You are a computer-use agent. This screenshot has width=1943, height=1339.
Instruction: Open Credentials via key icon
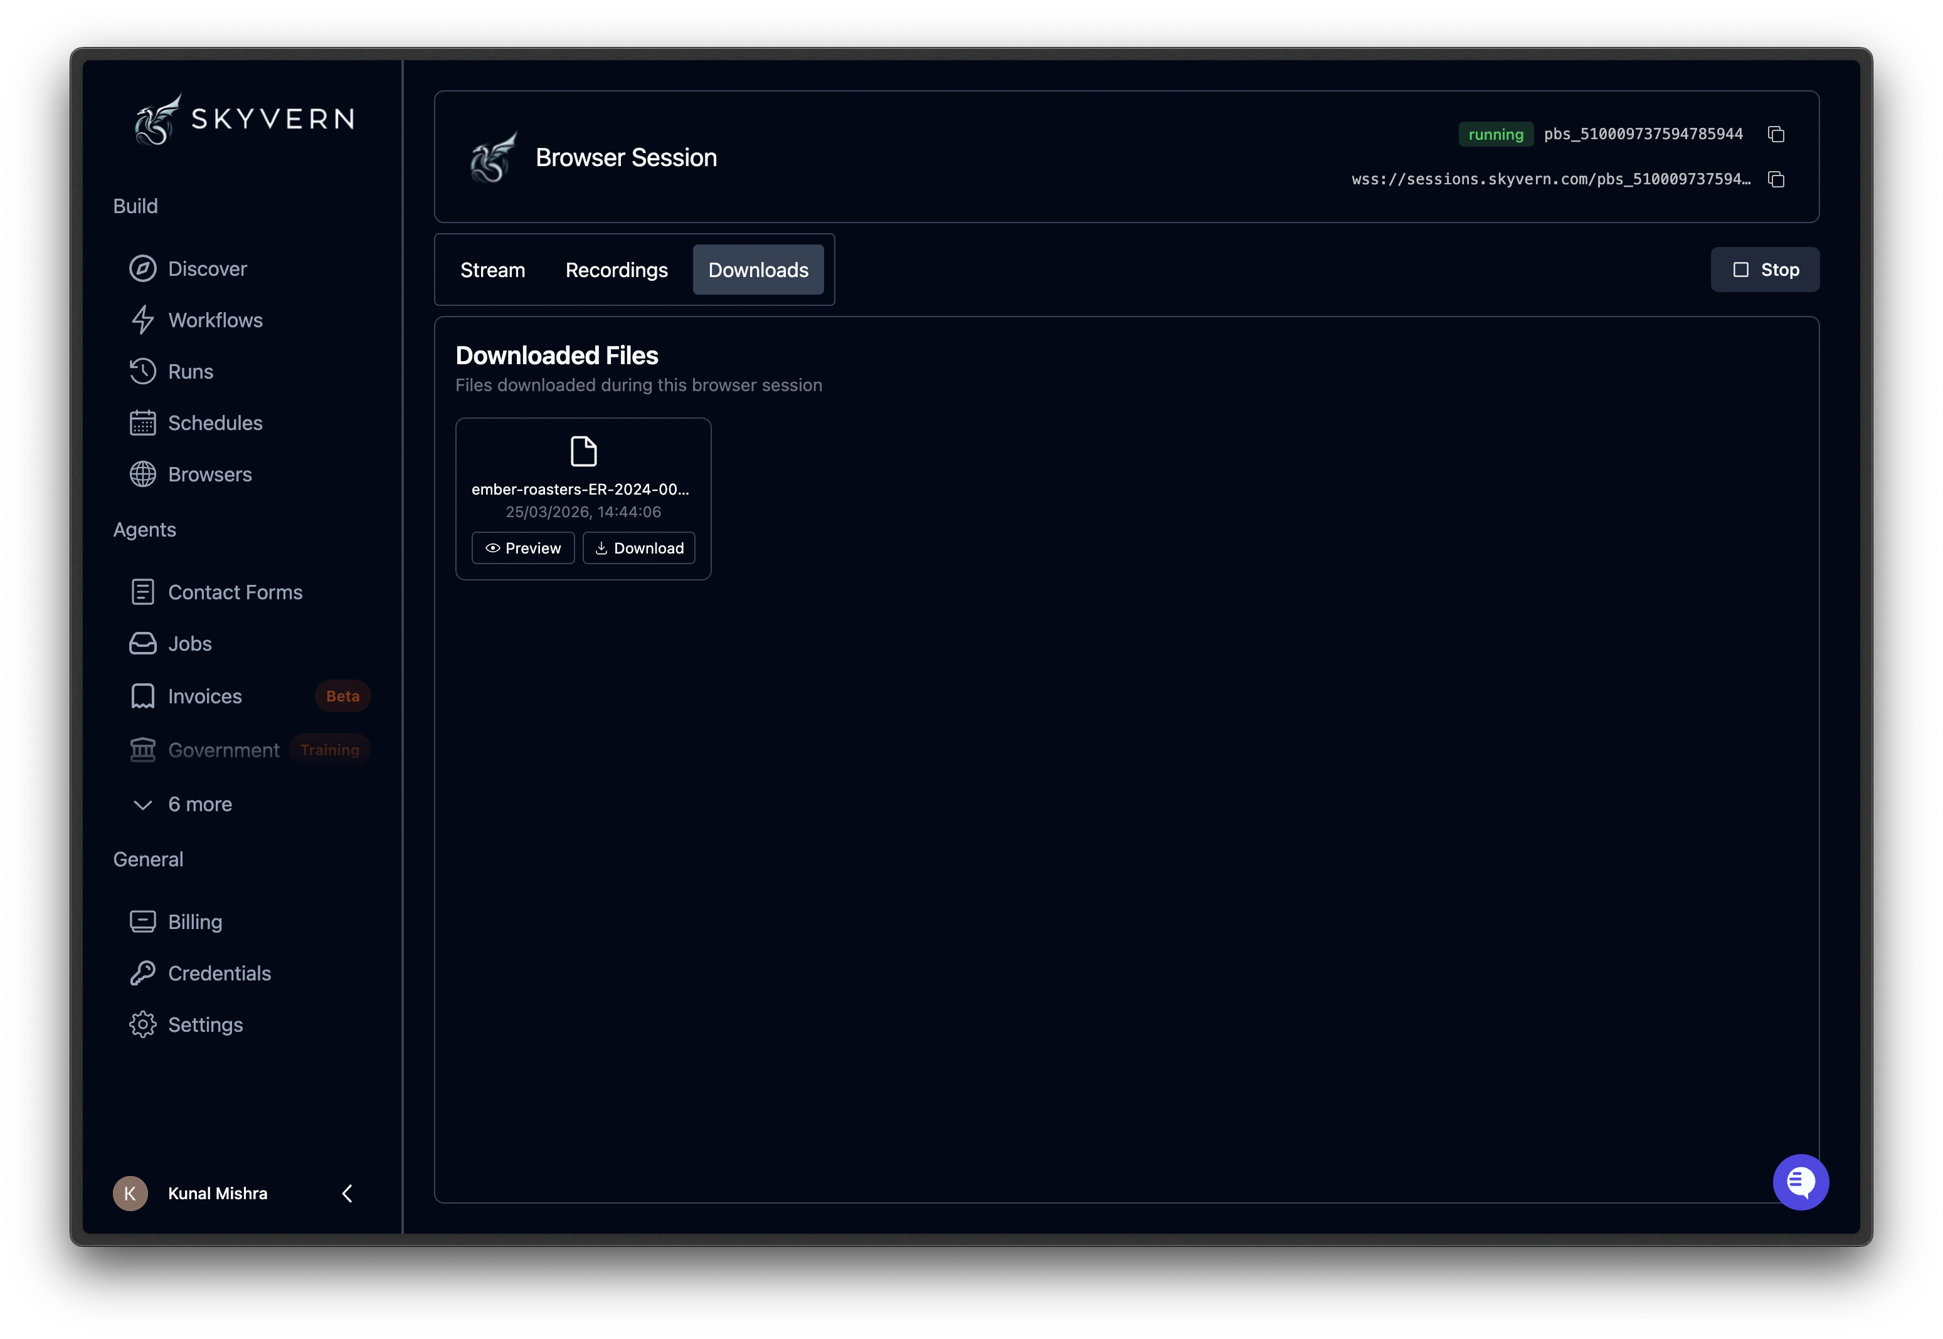pos(142,973)
